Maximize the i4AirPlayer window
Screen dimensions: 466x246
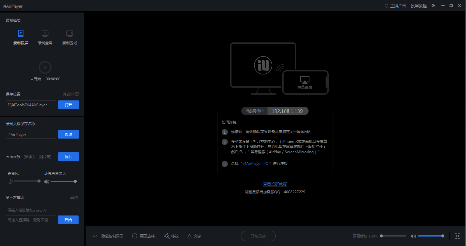point(451,6)
